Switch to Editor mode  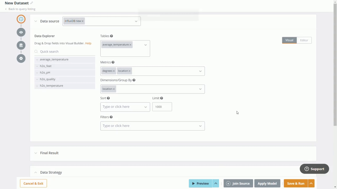coord(304,40)
